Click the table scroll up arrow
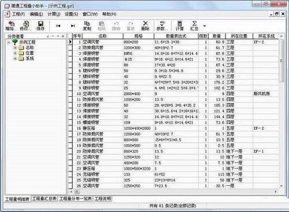The width and height of the screenshot is (289, 212). (x=281, y=36)
